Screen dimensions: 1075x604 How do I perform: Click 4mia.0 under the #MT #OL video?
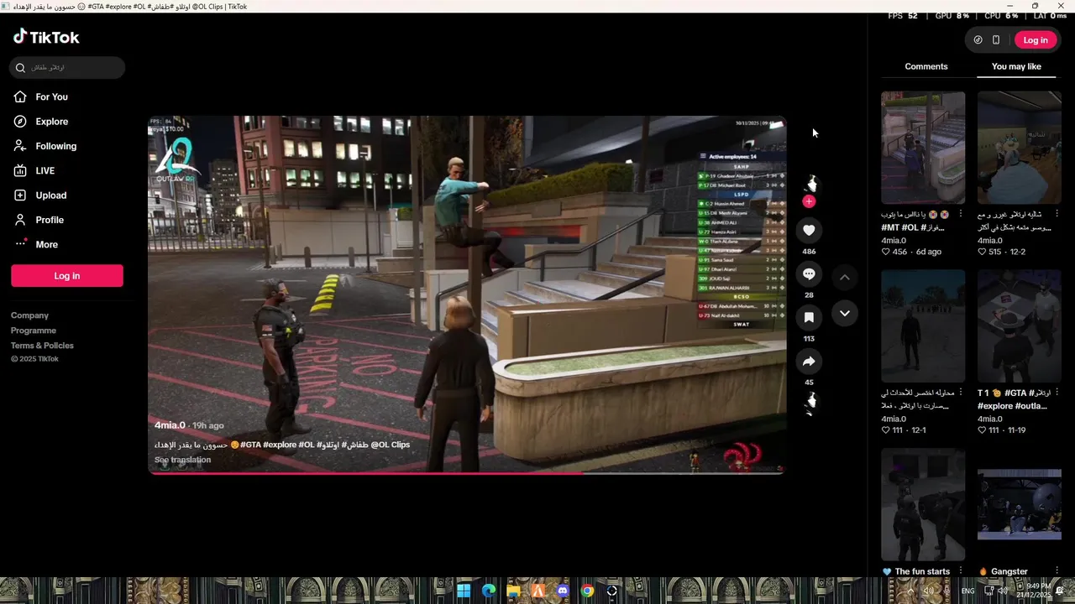894,241
